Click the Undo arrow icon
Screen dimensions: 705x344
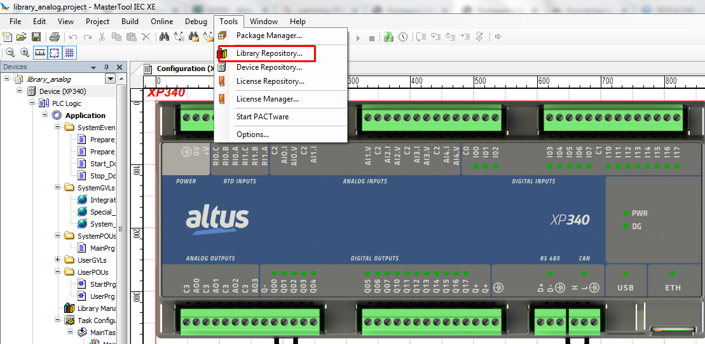(x=73, y=37)
